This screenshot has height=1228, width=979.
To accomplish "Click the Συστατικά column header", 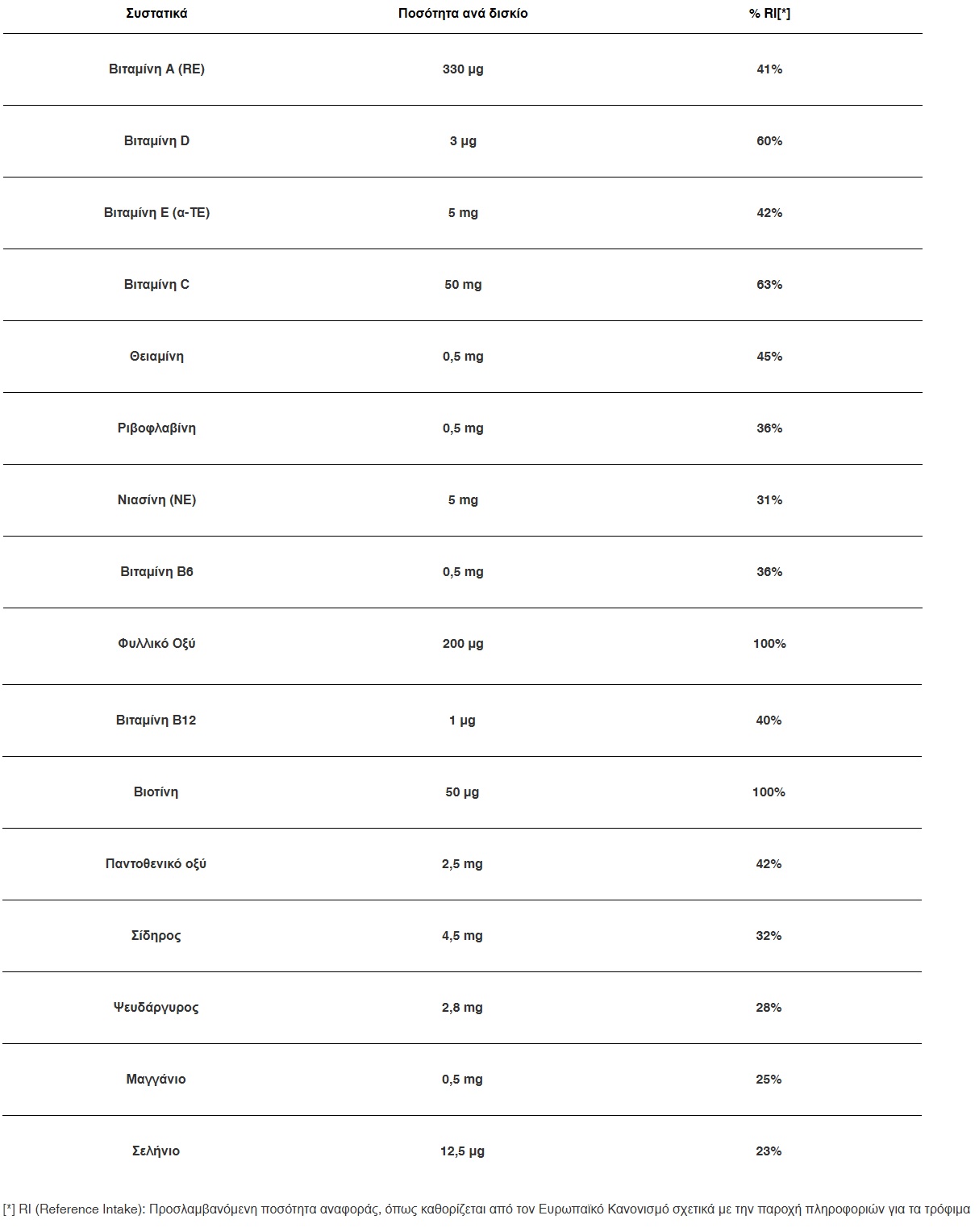I will 156,14.
